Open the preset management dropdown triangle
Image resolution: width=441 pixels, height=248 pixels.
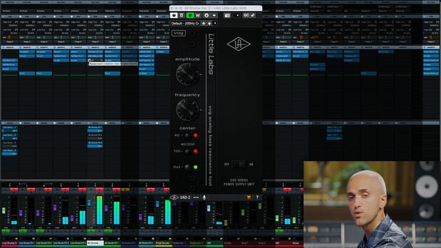(x=215, y=23)
